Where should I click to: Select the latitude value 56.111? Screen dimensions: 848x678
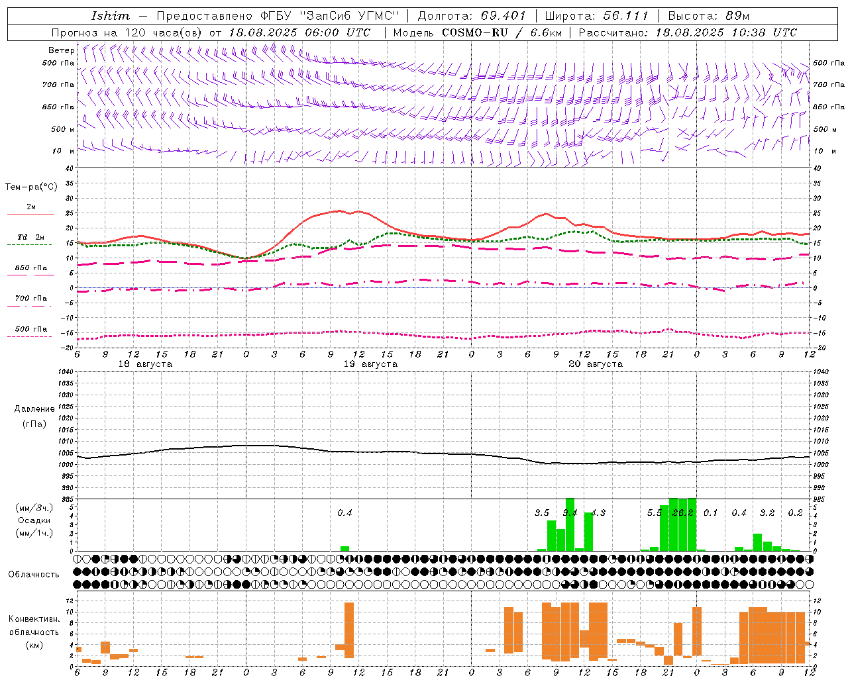click(x=625, y=16)
